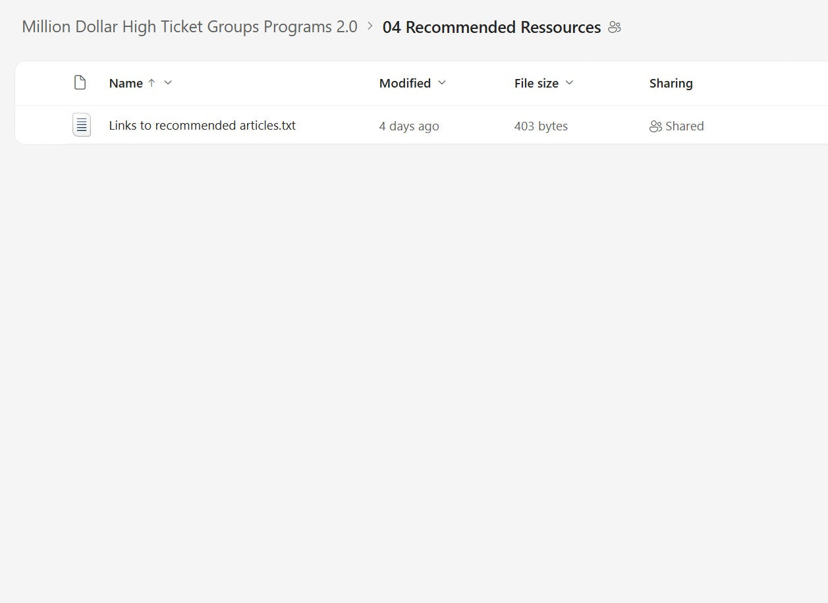Click the 04 Recommended Ressources breadcrumb
This screenshot has height=603, width=828.
491,28
